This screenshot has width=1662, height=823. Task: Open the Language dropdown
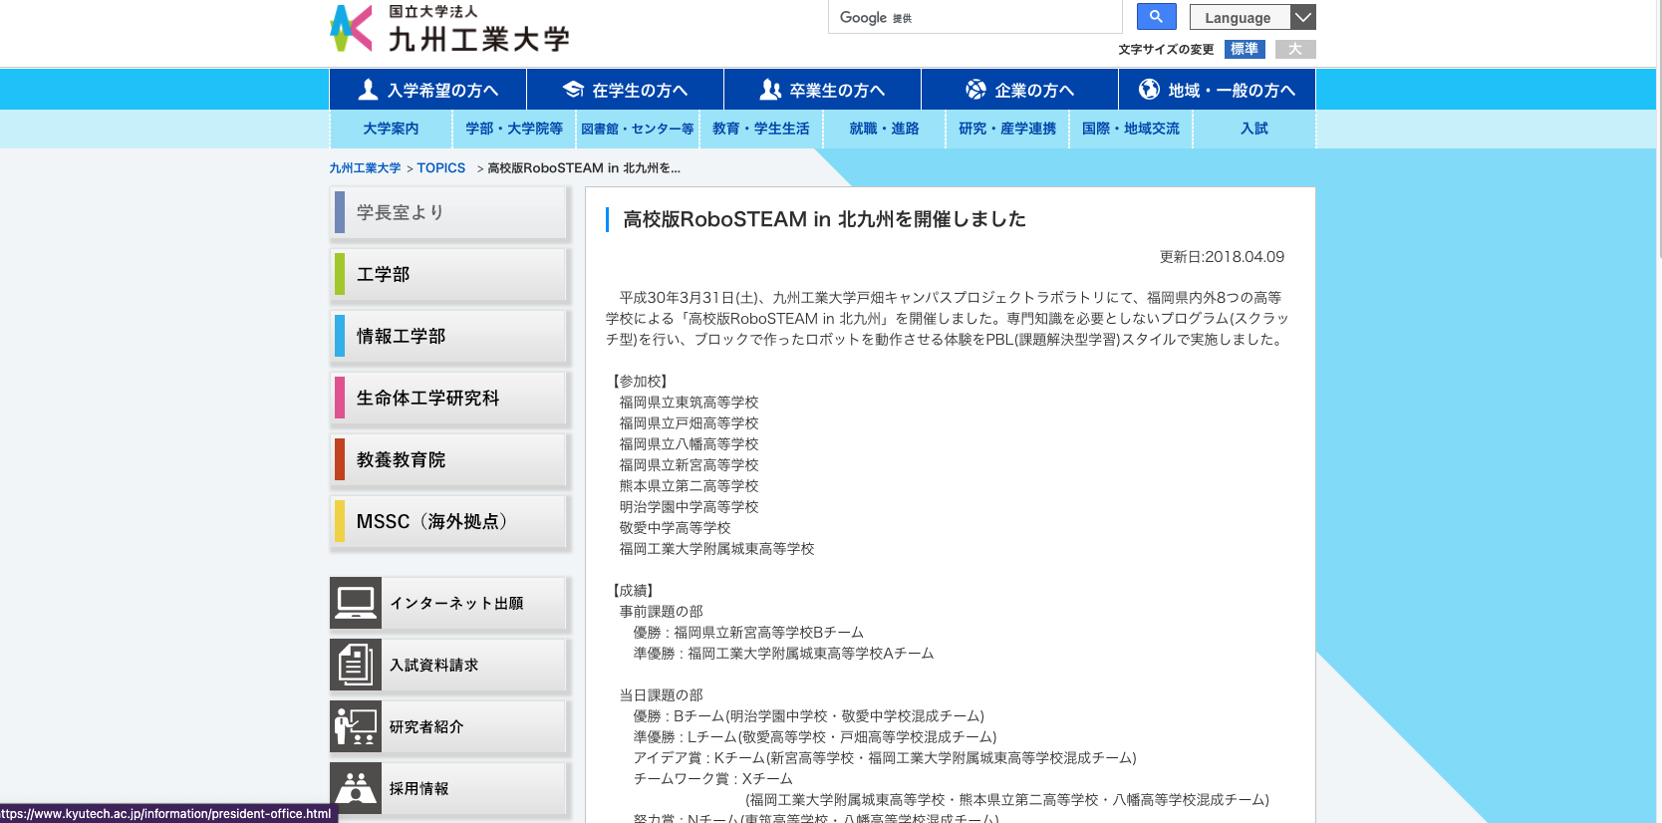coord(1239,17)
